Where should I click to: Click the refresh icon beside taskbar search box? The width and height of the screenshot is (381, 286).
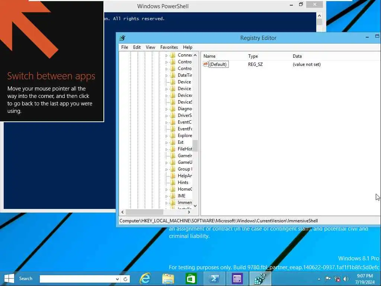pos(125,279)
